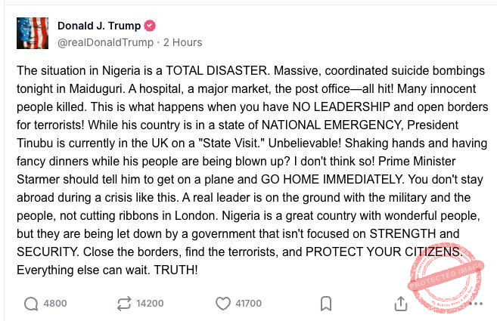Open the profile avatar picture
The image size is (497, 321).
point(33,33)
